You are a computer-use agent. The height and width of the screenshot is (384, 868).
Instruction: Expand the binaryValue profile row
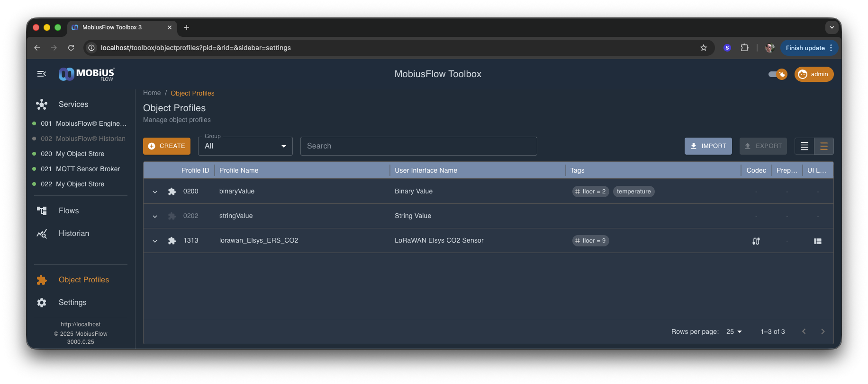click(x=155, y=192)
